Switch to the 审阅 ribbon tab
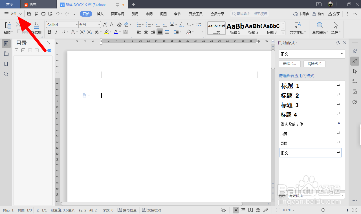This screenshot has width=361, height=214. (x=149, y=14)
